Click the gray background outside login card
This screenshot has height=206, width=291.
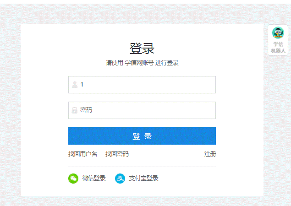[9, 114]
